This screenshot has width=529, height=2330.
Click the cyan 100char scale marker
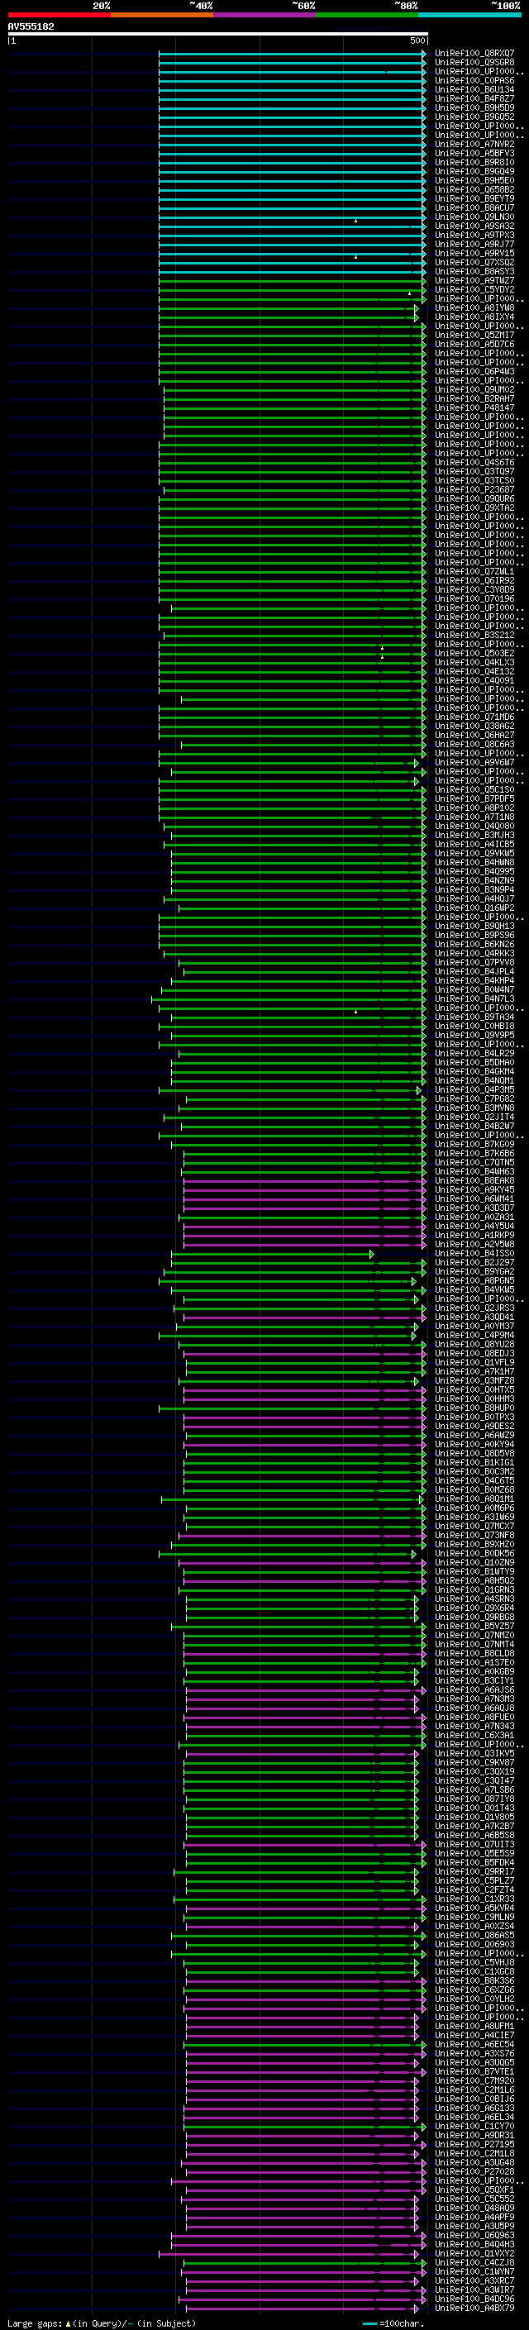(x=369, y=2323)
